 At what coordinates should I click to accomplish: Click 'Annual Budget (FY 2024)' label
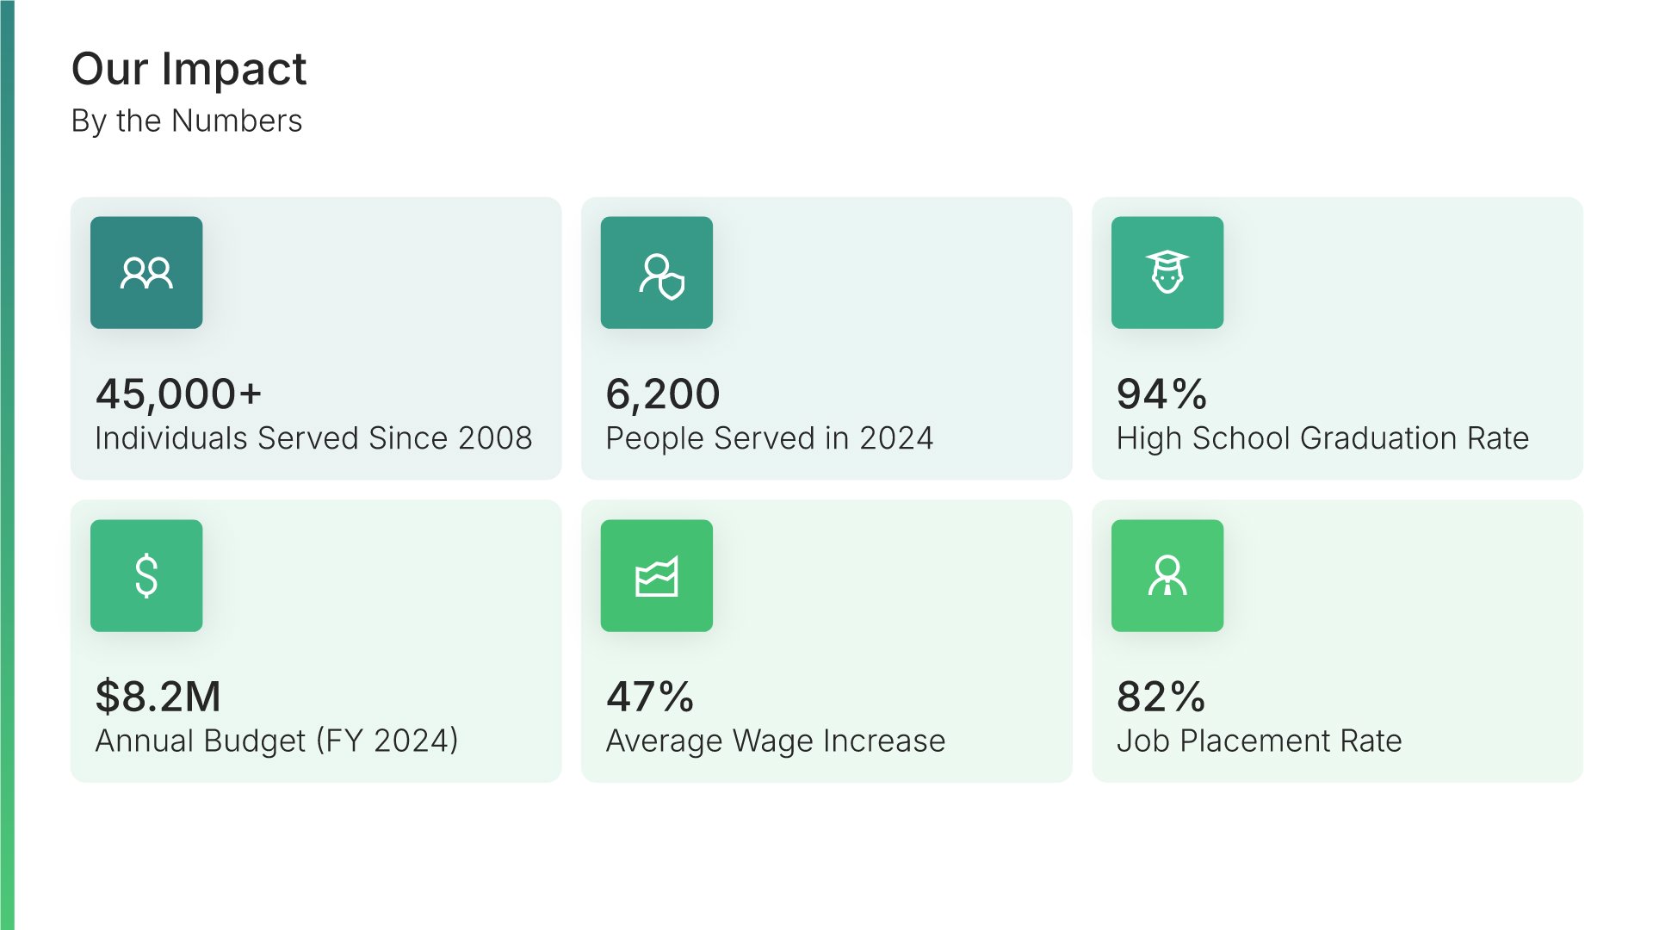point(276,741)
